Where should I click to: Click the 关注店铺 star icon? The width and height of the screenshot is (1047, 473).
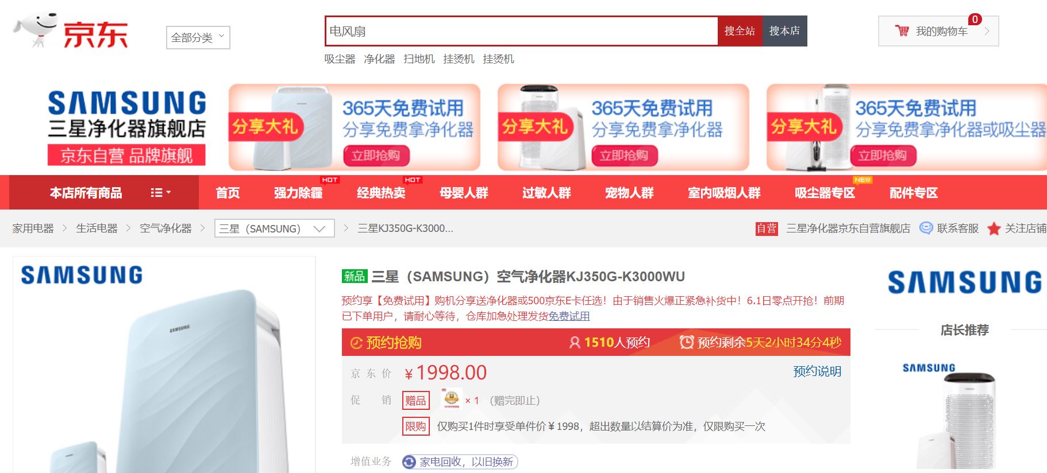[994, 228]
